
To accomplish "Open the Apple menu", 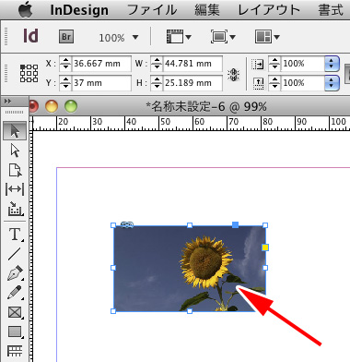I will 25,9.
